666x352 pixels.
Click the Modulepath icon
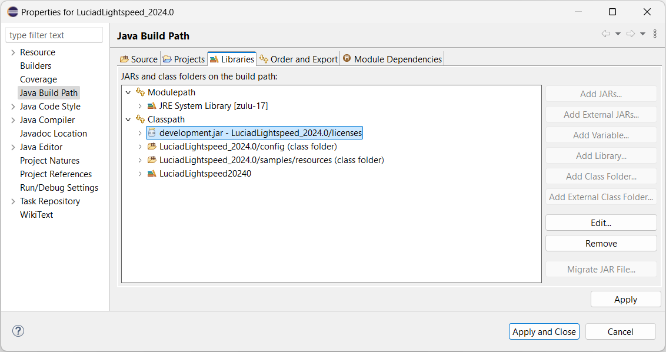140,92
